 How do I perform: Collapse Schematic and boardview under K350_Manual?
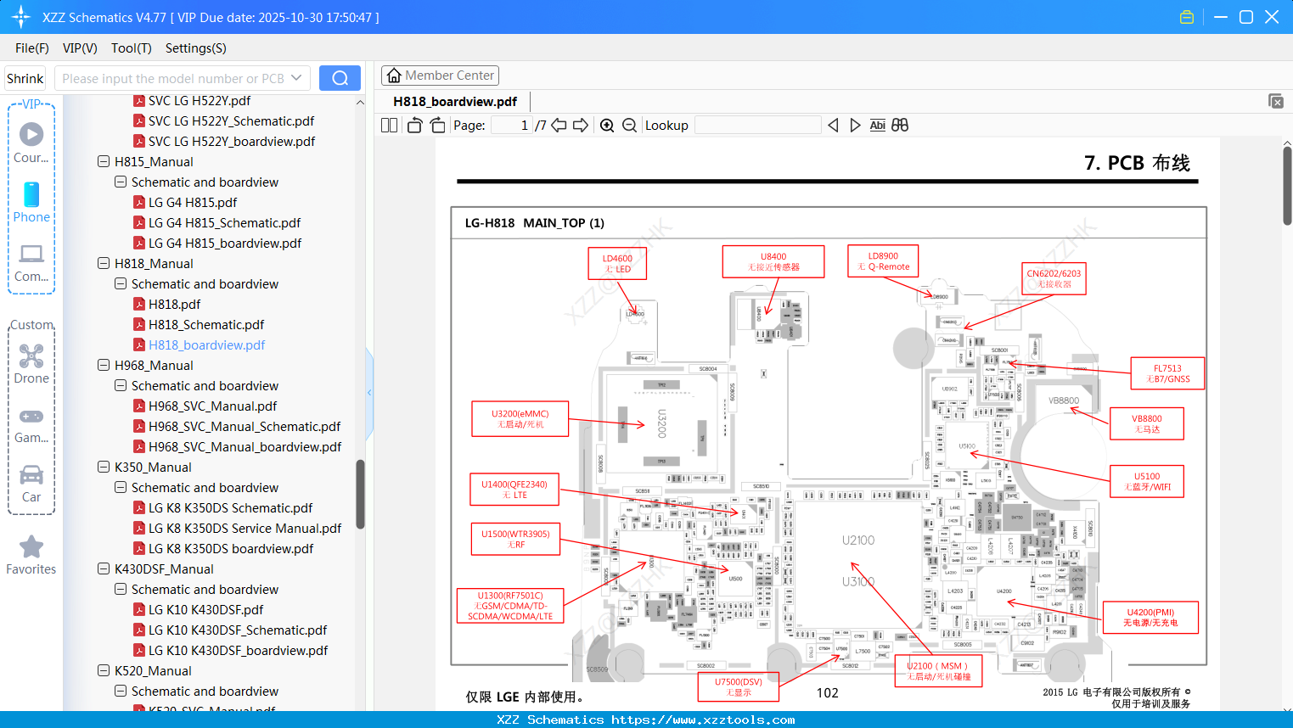(121, 488)
